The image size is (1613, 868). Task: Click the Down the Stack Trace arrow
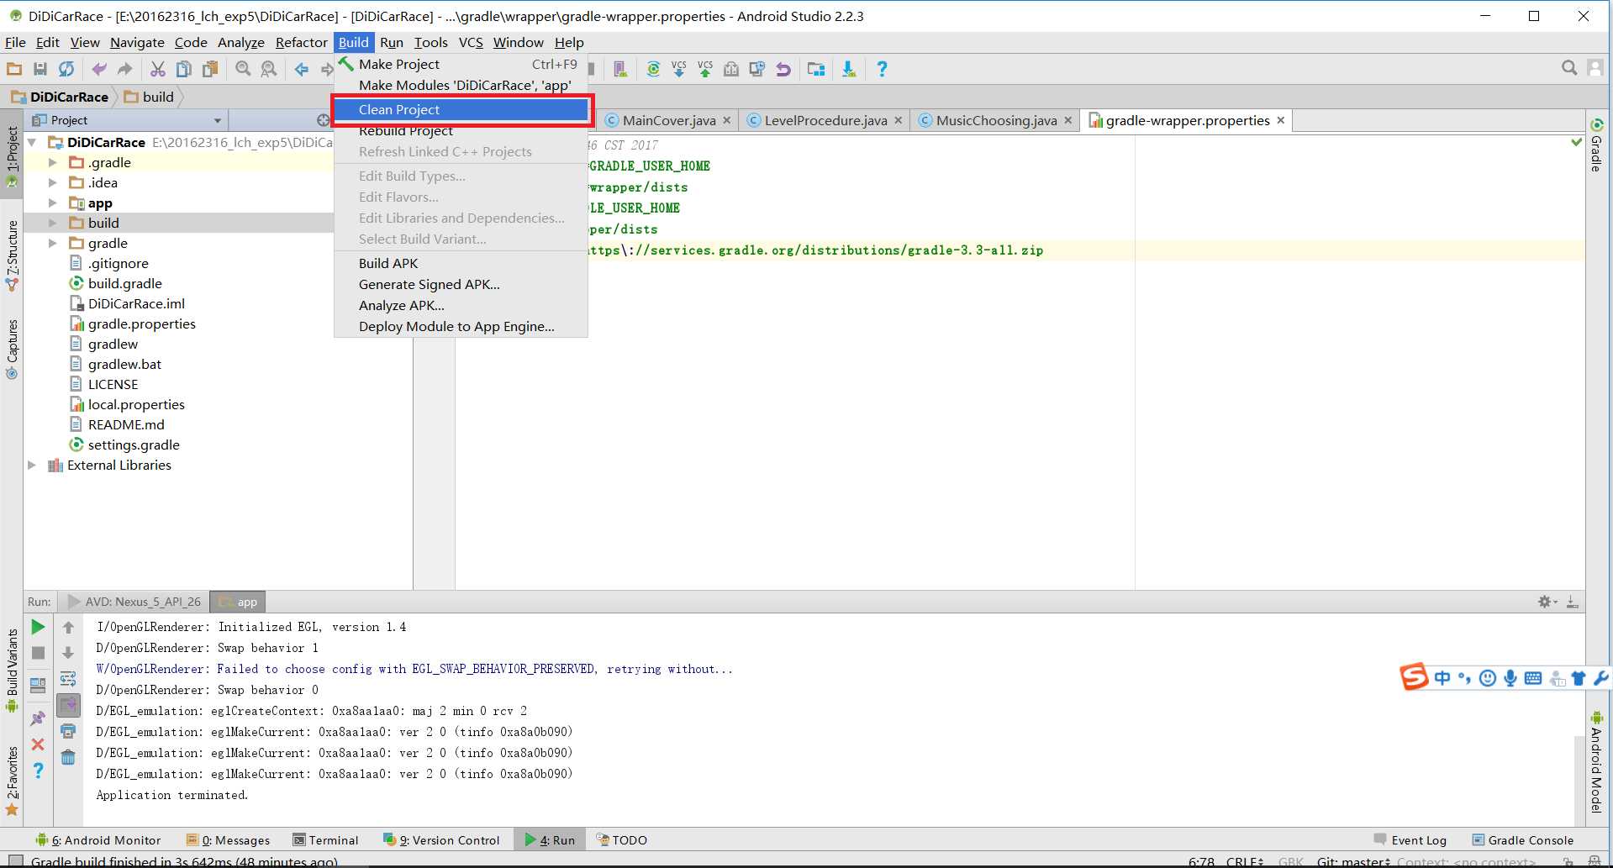[x=68, y=653]
